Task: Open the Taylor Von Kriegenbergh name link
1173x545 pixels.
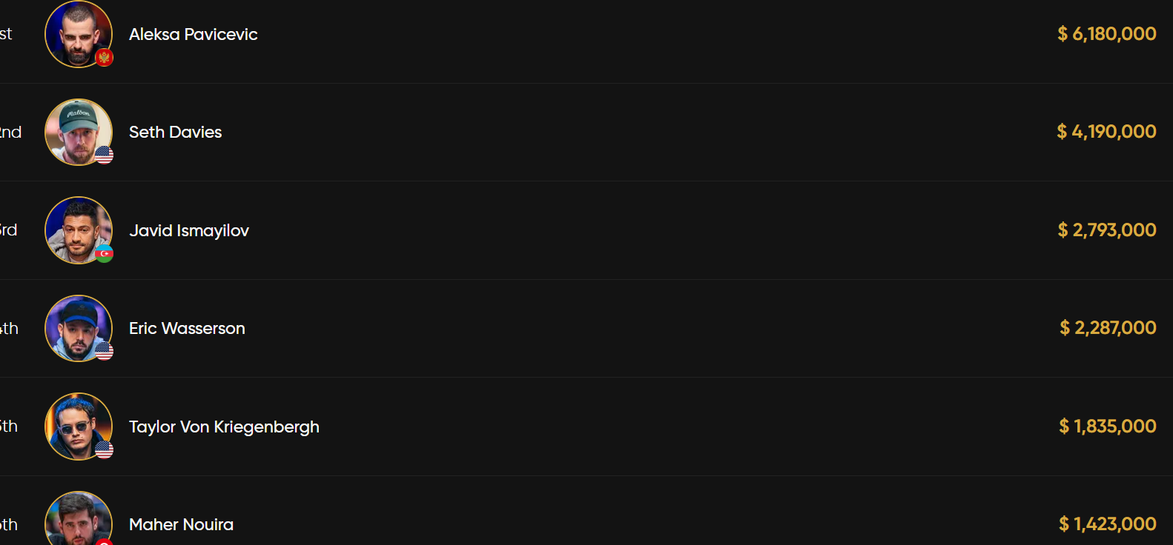Action: coord(224,427)
